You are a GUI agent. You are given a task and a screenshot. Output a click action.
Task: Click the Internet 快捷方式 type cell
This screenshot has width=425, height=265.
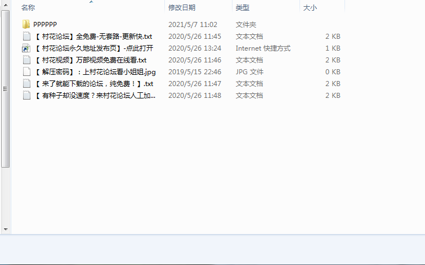coord(263,48)
